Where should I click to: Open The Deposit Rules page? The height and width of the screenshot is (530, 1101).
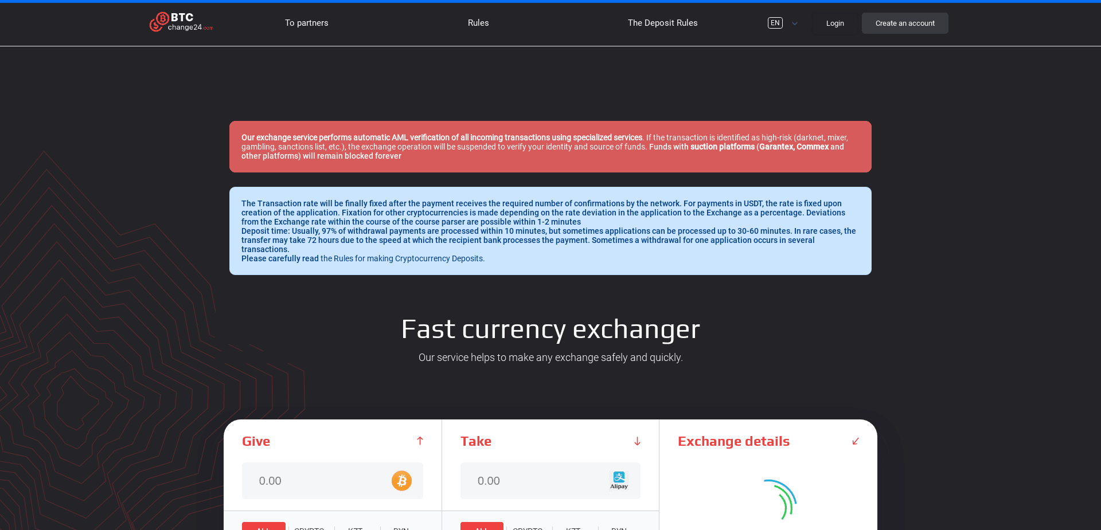tap(662, 23)
